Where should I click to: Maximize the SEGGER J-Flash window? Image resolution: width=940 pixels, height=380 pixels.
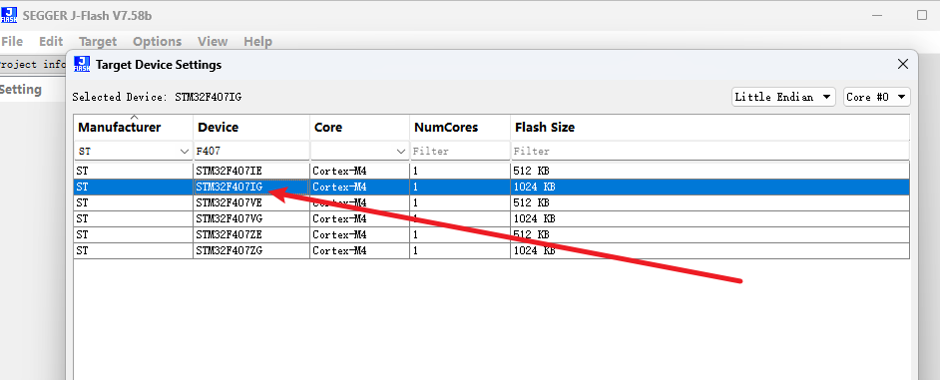(x=922, y=15)
